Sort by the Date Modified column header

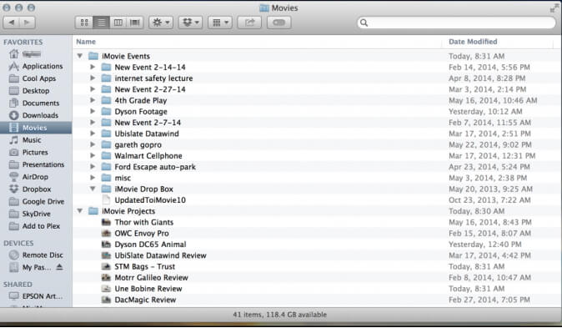point(473,42)
